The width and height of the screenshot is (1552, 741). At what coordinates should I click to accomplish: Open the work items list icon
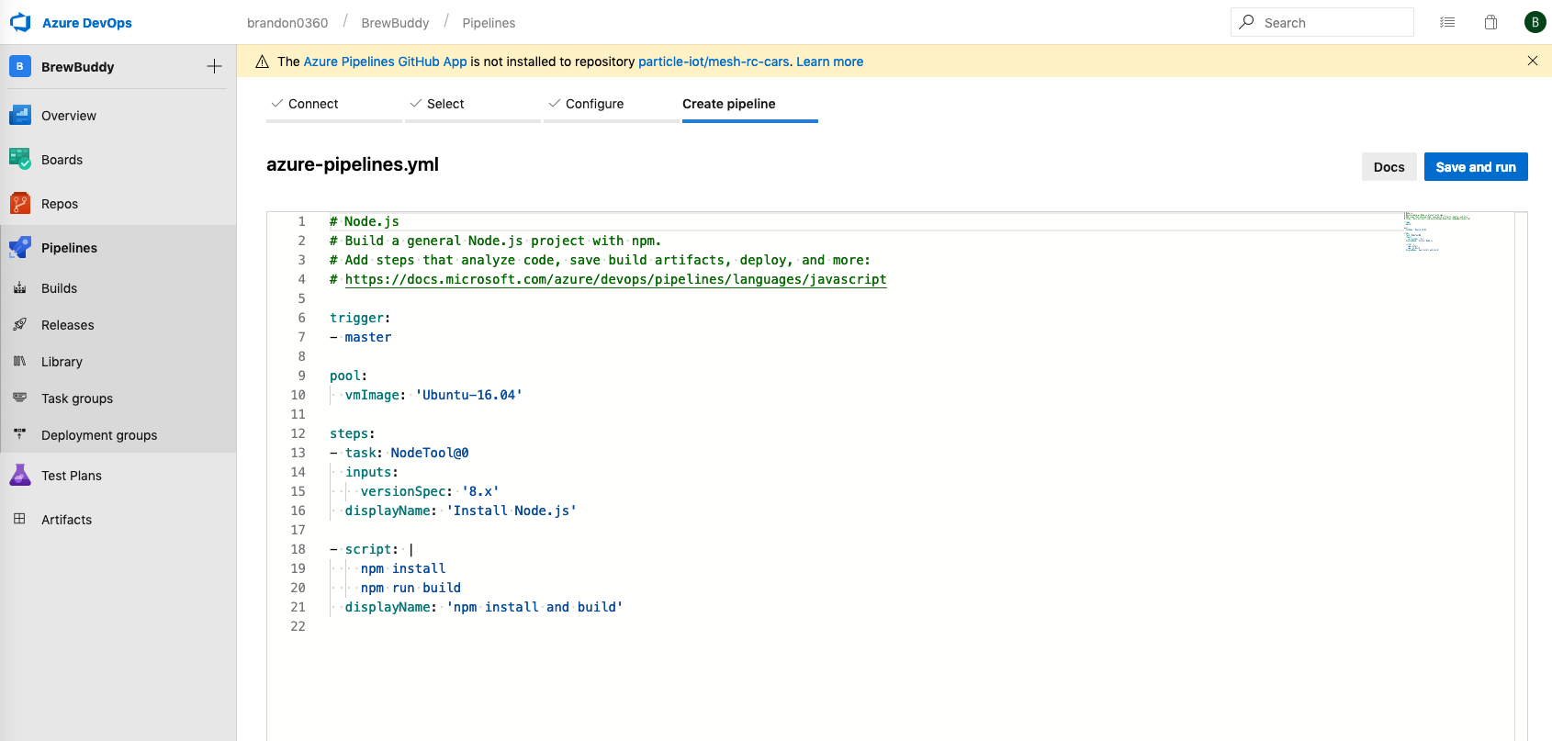(x=1447, y=22)
